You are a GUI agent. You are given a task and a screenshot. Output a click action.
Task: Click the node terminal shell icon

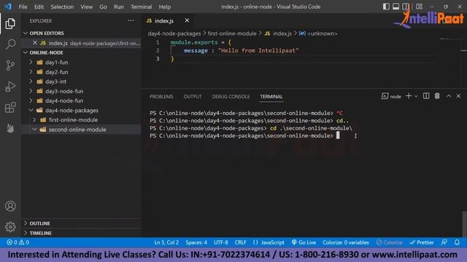385,96
